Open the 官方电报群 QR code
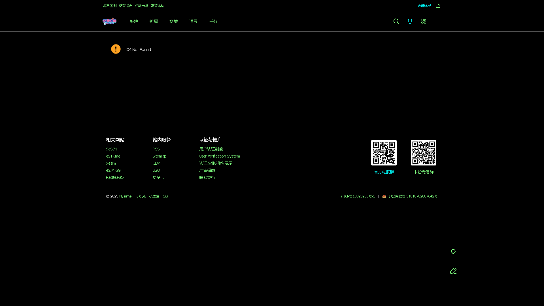 click(384, 152)
